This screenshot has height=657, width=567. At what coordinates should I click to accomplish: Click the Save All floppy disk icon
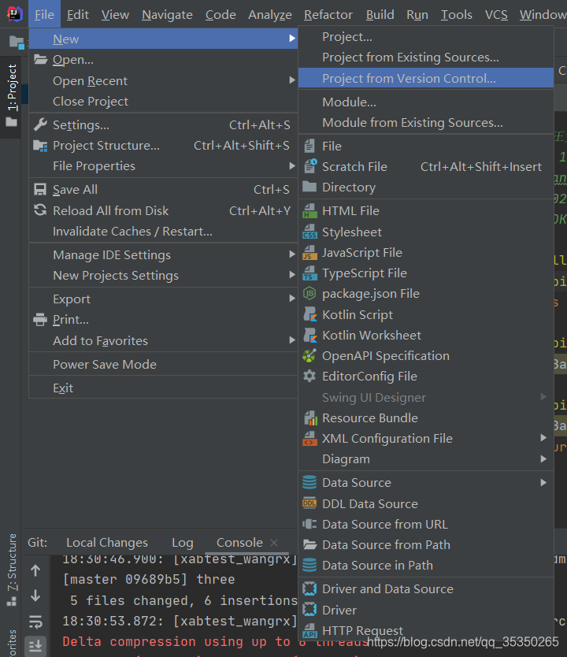click(x=40, y=189)
